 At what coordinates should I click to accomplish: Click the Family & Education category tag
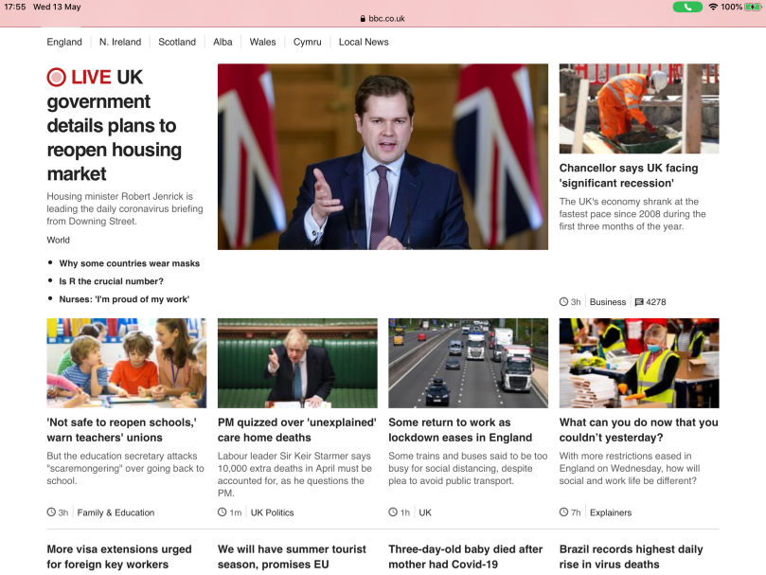click(116, 512)
